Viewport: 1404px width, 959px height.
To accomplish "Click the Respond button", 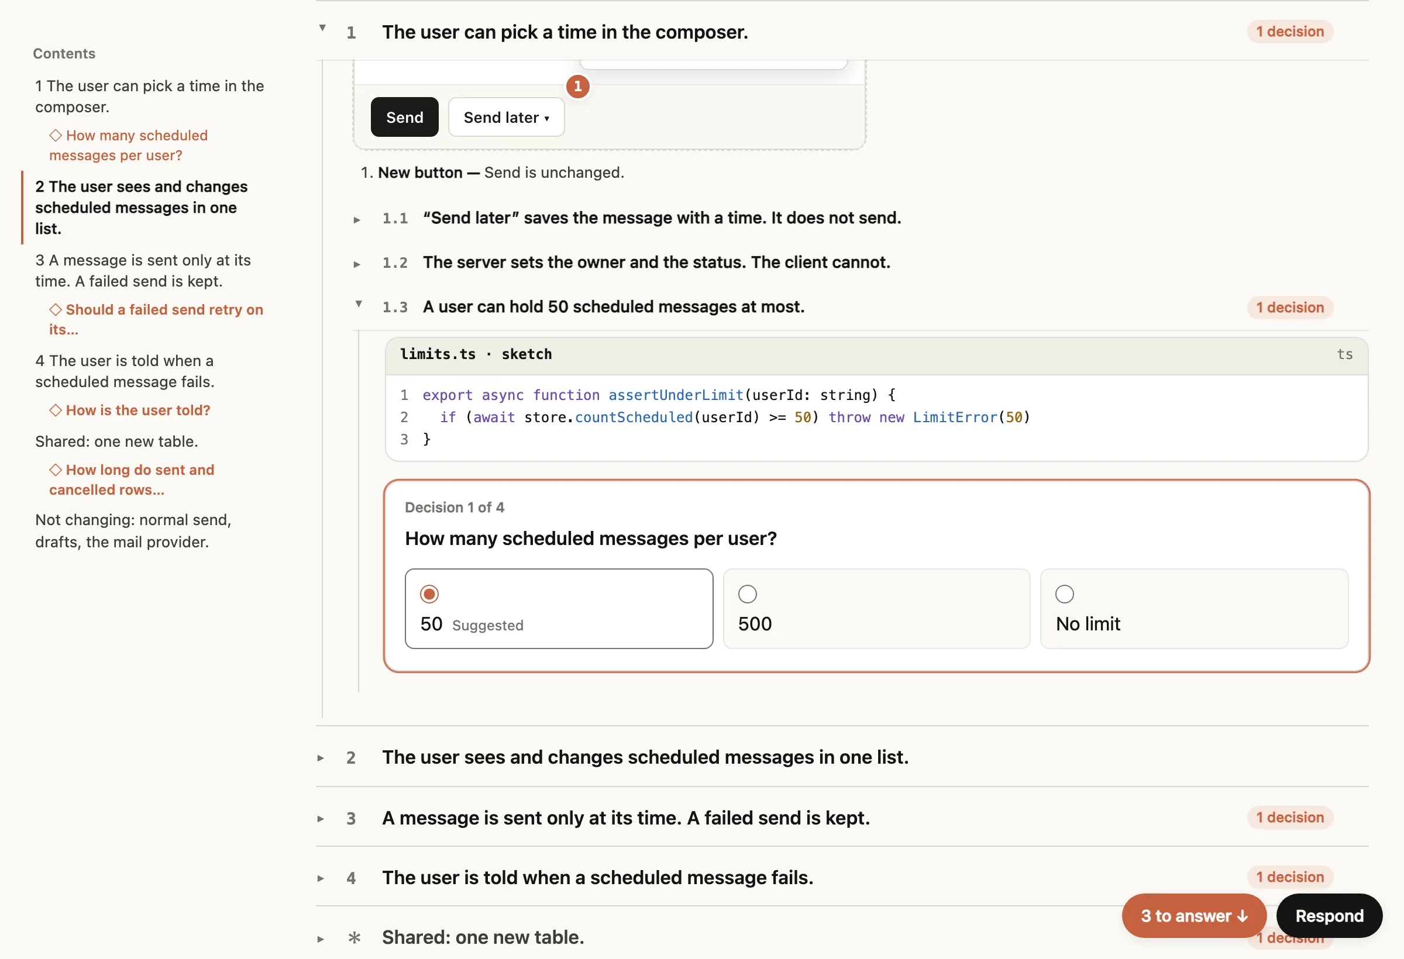I will coord(1329,916).
